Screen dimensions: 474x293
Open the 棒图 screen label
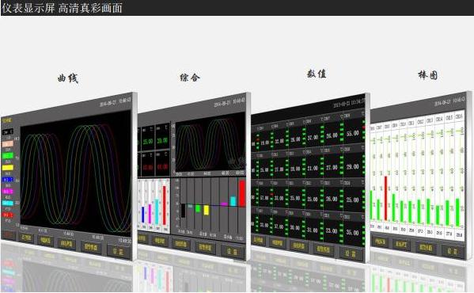[x=428, y=75]
